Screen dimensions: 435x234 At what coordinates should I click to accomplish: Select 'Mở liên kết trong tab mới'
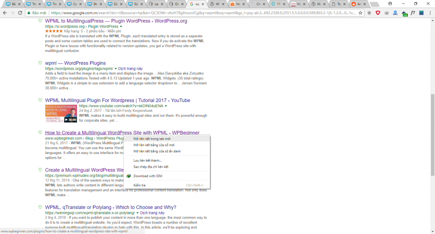pyautogui.click(x=167, y=139)
